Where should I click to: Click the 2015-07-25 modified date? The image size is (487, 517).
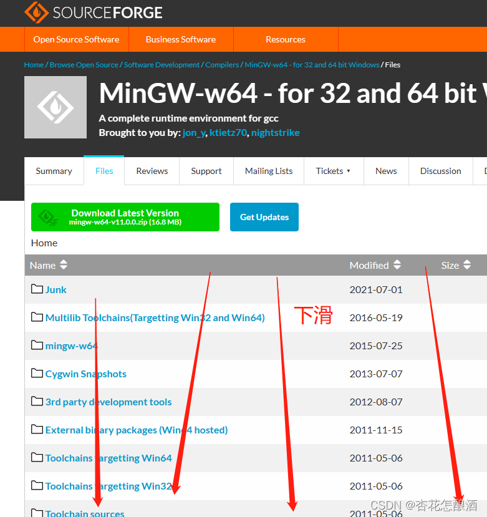pyautogui.click(x=376, y=345)
